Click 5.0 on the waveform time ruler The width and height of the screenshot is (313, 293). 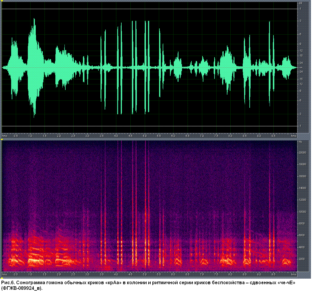[145, 136]
